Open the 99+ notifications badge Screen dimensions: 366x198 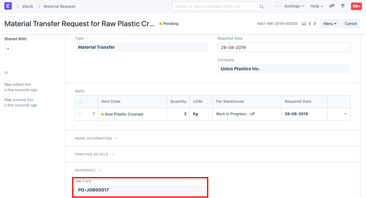356,6
